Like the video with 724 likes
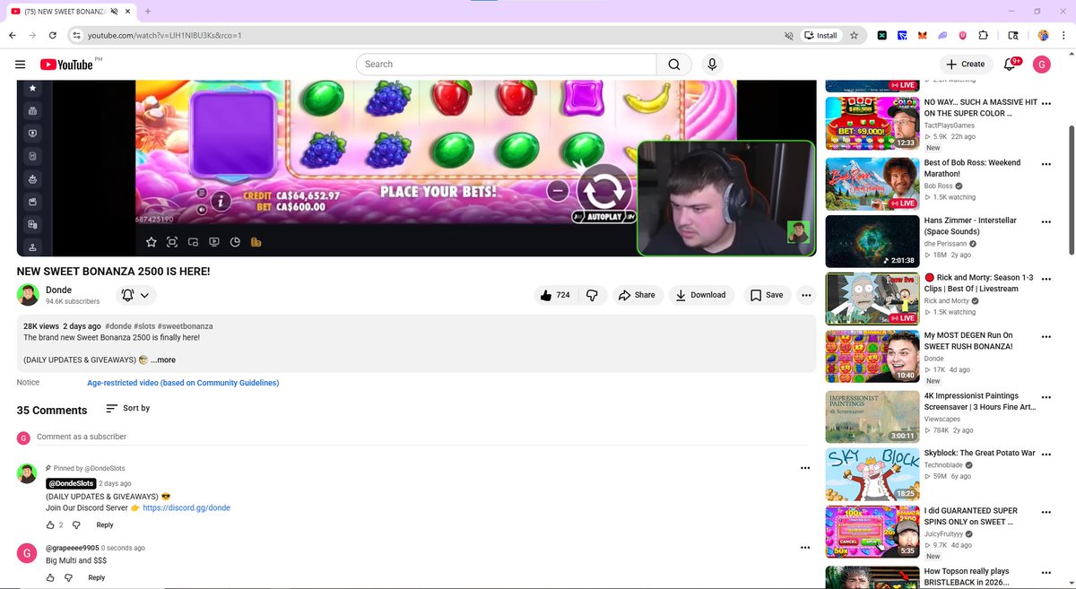The width and height of the screenshot is (1076, 589). click(x=556, y=295)
